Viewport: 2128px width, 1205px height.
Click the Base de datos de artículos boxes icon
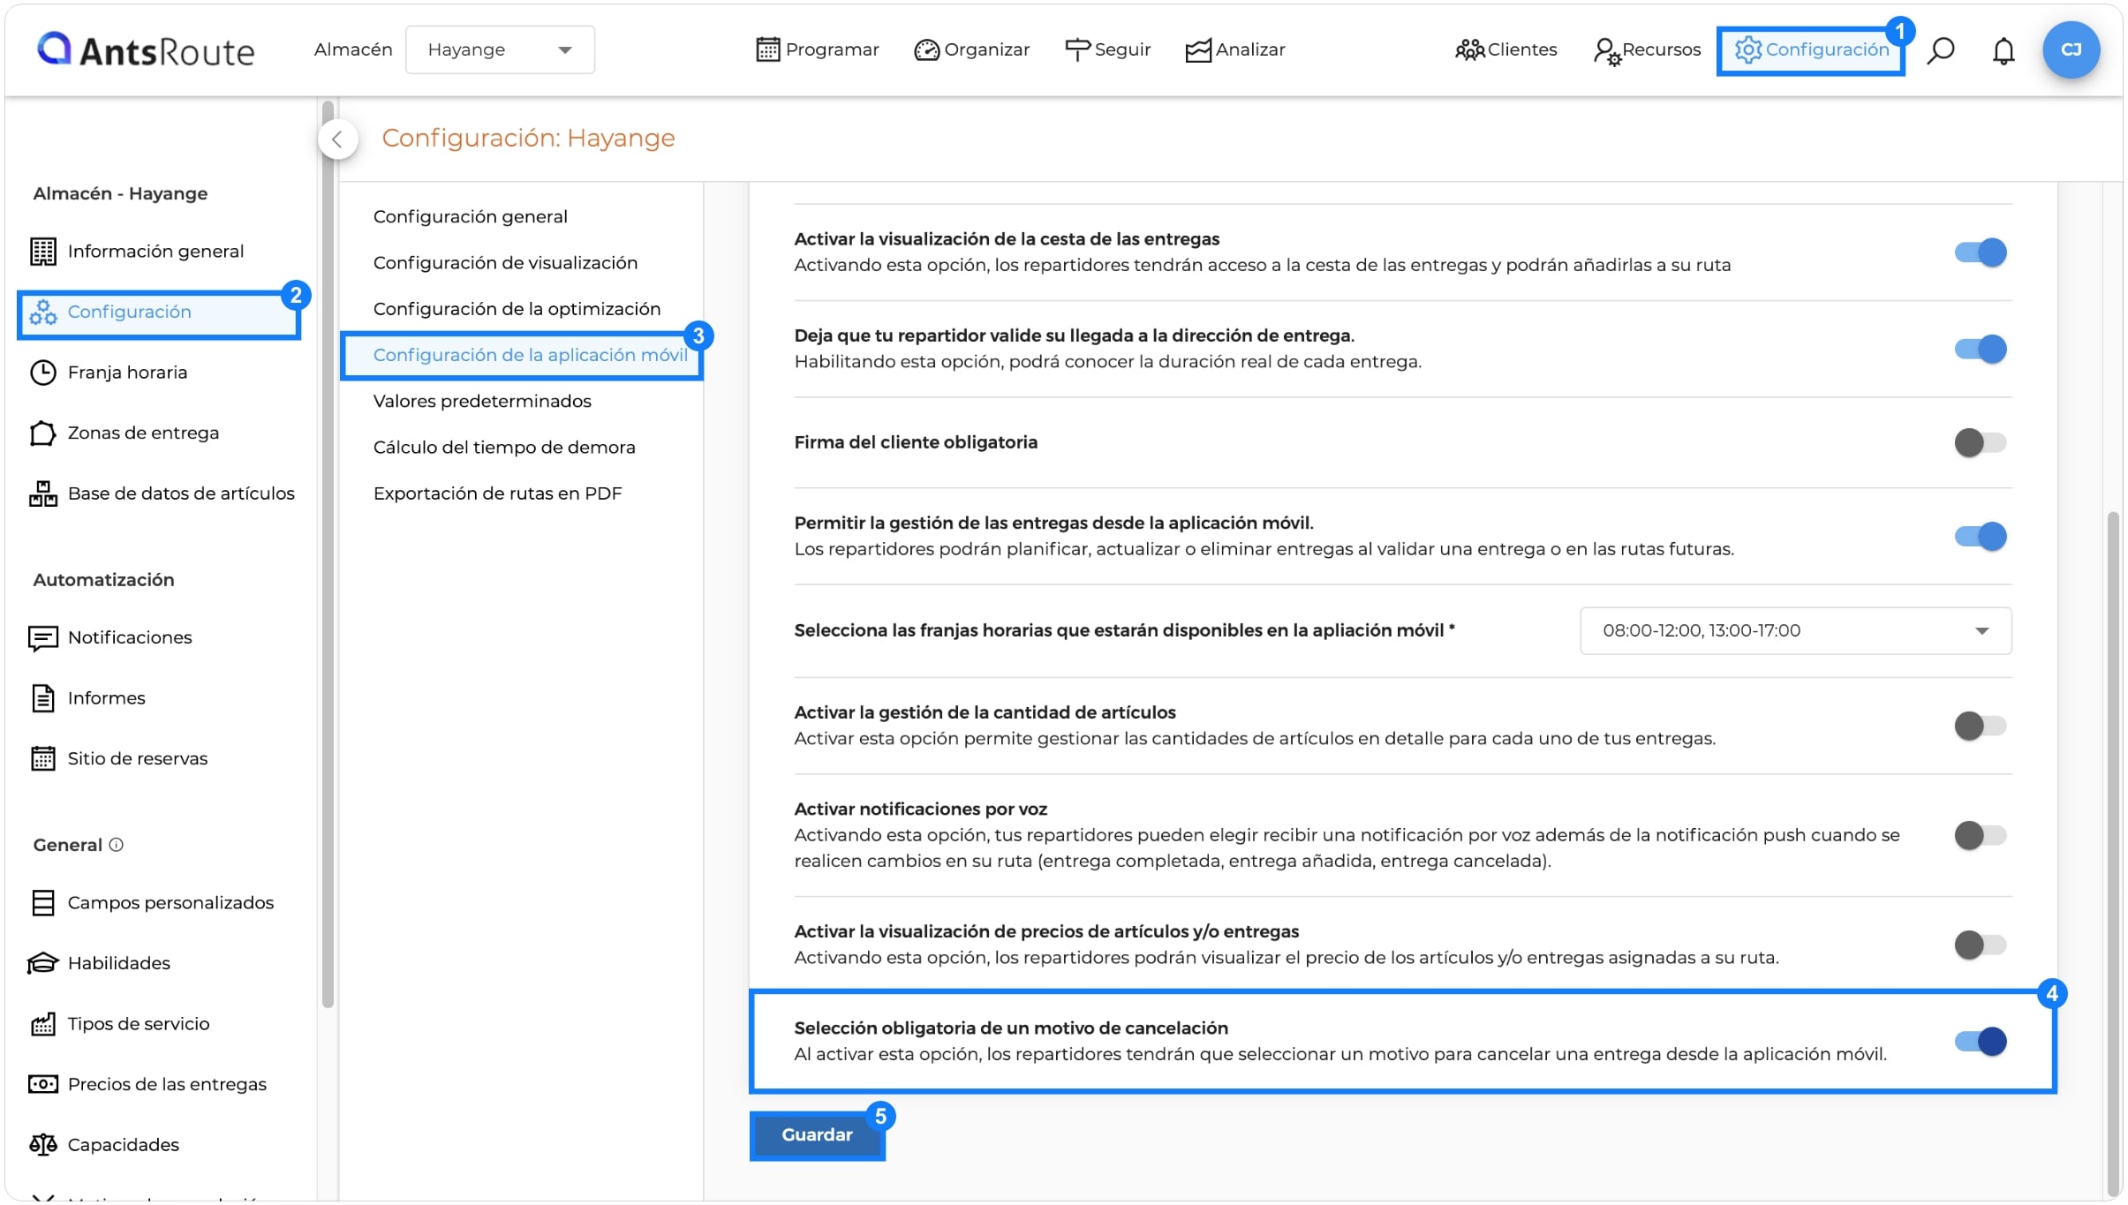point(42,493)
